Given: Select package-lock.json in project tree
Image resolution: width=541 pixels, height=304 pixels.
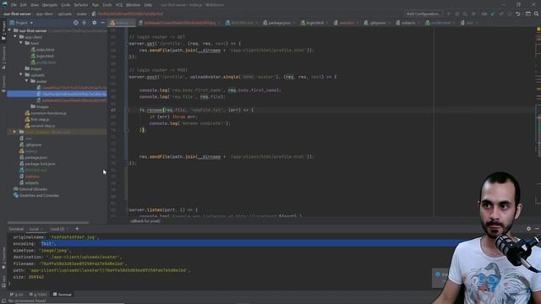Looking at the screenshot, I should [x=40, y=164].
